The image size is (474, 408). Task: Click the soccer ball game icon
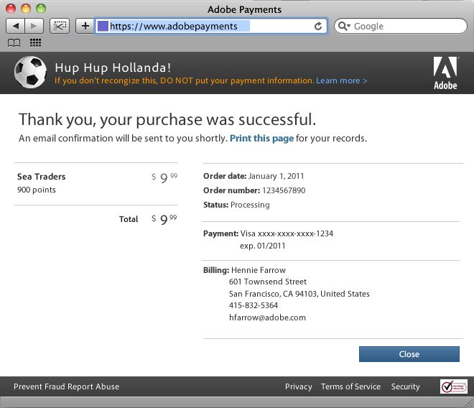[30, 73]
